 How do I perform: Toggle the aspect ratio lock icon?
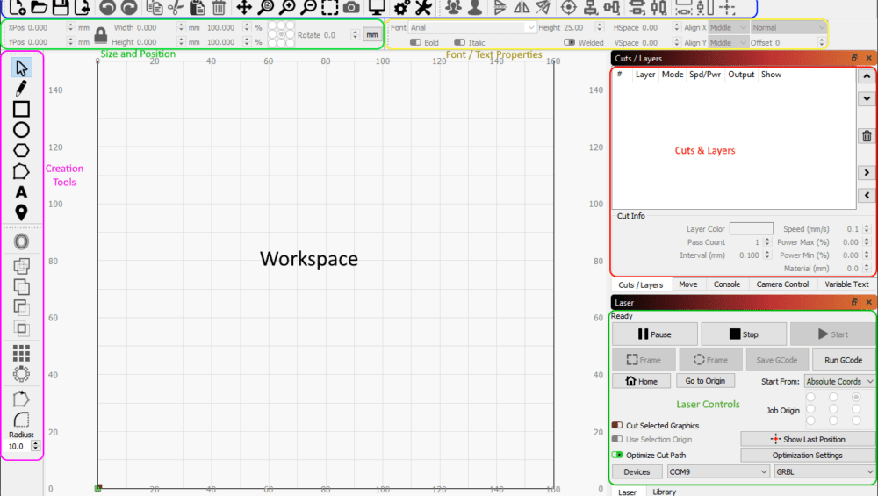(101, 35)
